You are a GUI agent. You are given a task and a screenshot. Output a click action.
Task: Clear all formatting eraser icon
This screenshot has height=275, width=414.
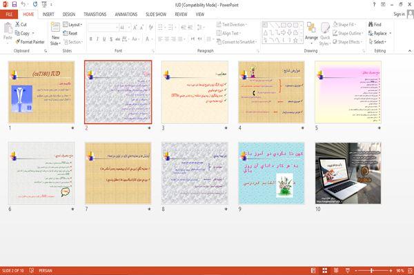point(150,27)
